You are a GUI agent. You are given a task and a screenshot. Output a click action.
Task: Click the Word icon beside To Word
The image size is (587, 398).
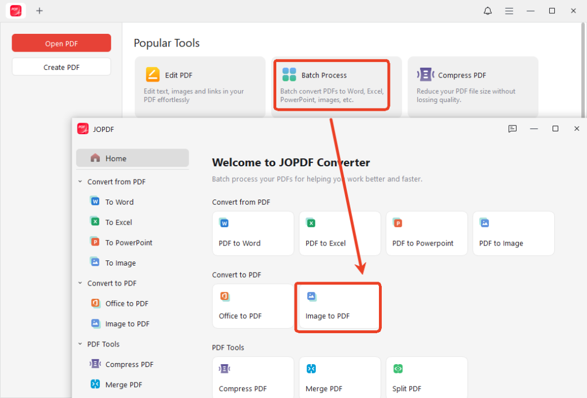coord(95,201)
